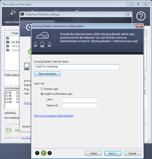Screen dimensions: 152x159
Task: Click the first unnamed folder icon in the list
Action: click(7, 38)
